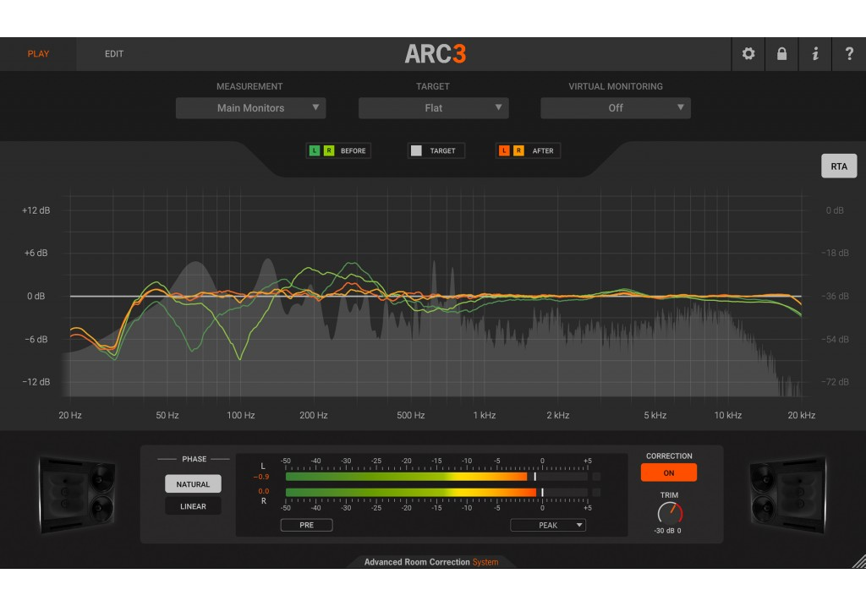This screenshot has height=606, width=866.
Task: Toggle the Before R lime curve
Action: (329, 150)
